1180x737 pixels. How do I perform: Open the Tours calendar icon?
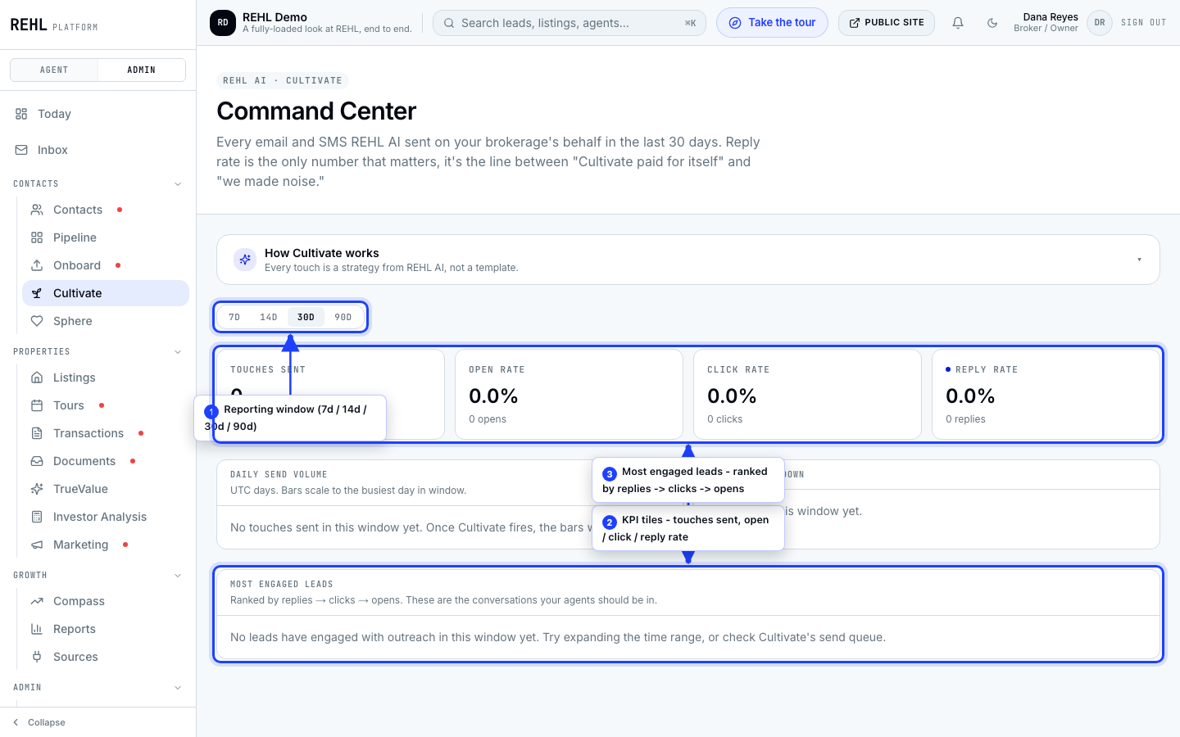click(37, 405)
